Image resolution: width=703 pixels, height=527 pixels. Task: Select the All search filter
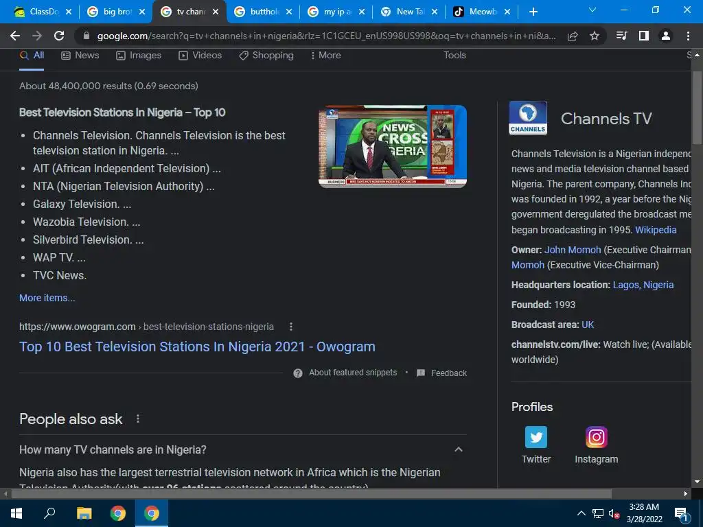(x=32, y=55)
